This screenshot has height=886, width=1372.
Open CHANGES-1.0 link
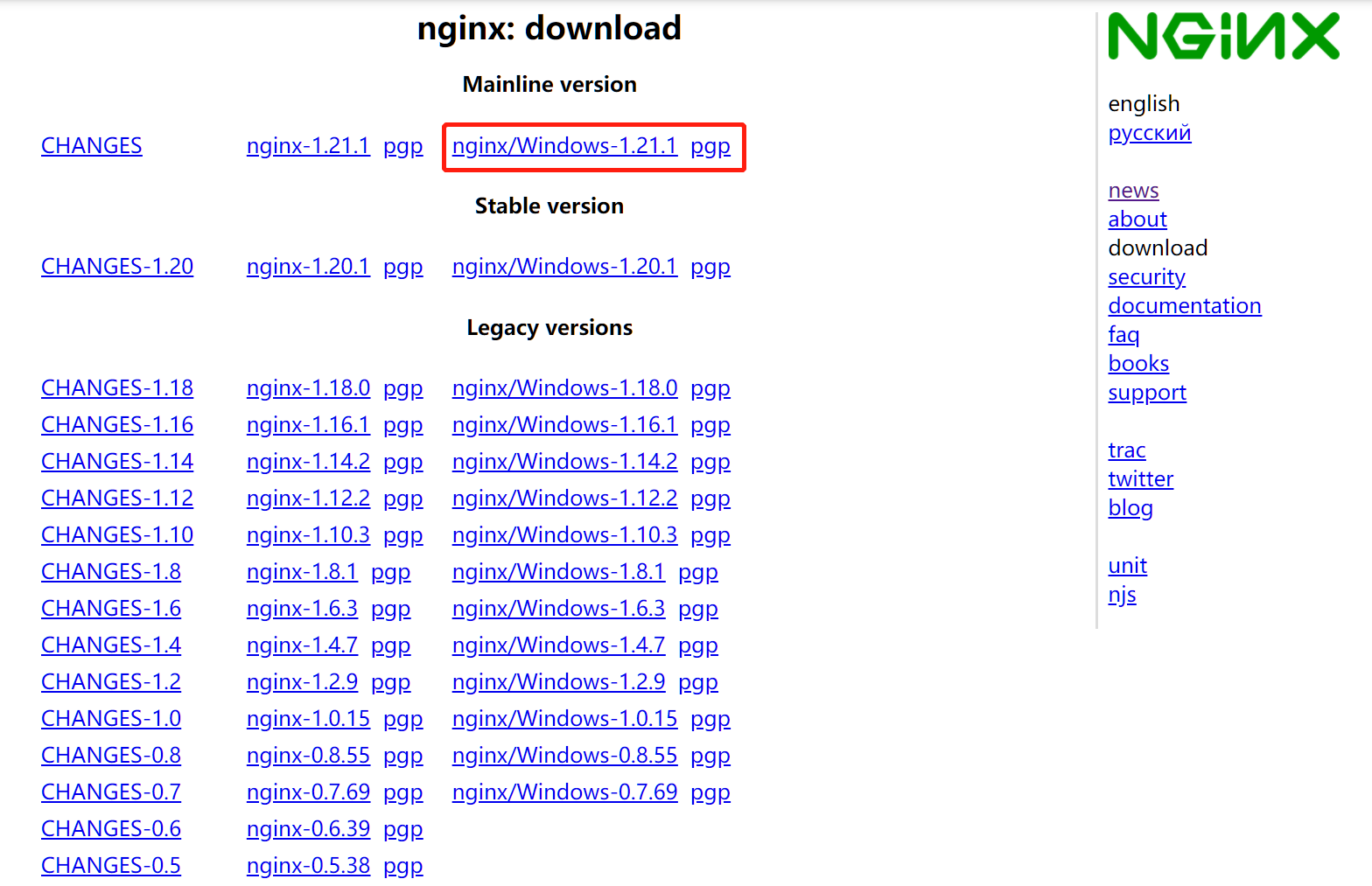(x=111, y=719)
